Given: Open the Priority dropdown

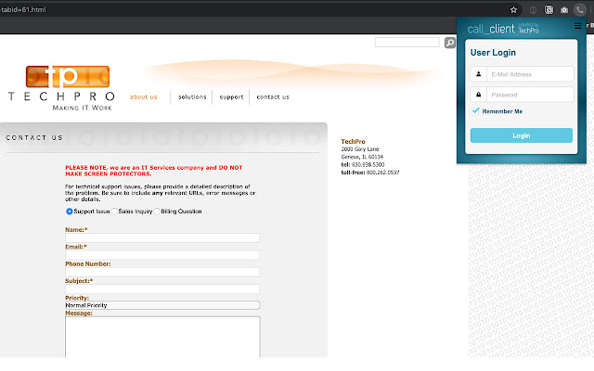Looking at the screenshot, I should (x=162, y=305).
